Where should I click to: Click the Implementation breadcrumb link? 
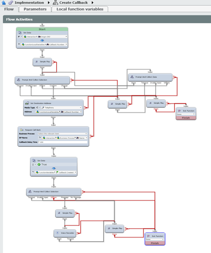29,3
